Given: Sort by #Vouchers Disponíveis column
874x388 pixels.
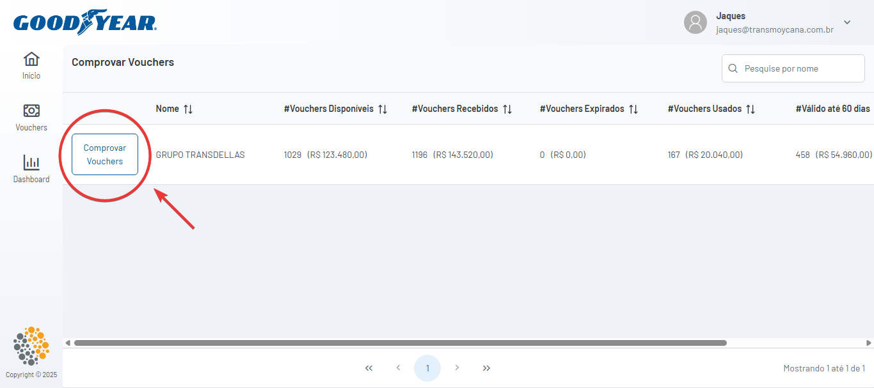Looking at the screenshot, I should click(383, 109).
